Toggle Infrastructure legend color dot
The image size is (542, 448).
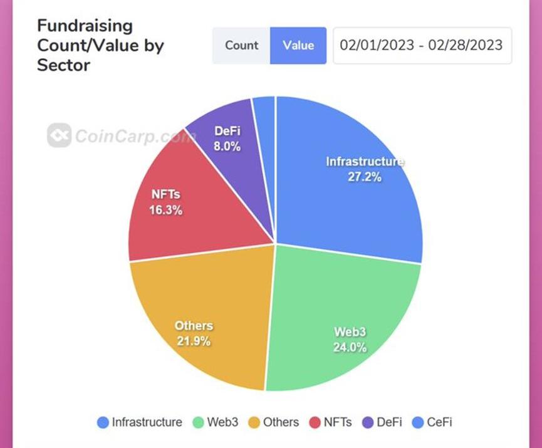tap(103, 422)
